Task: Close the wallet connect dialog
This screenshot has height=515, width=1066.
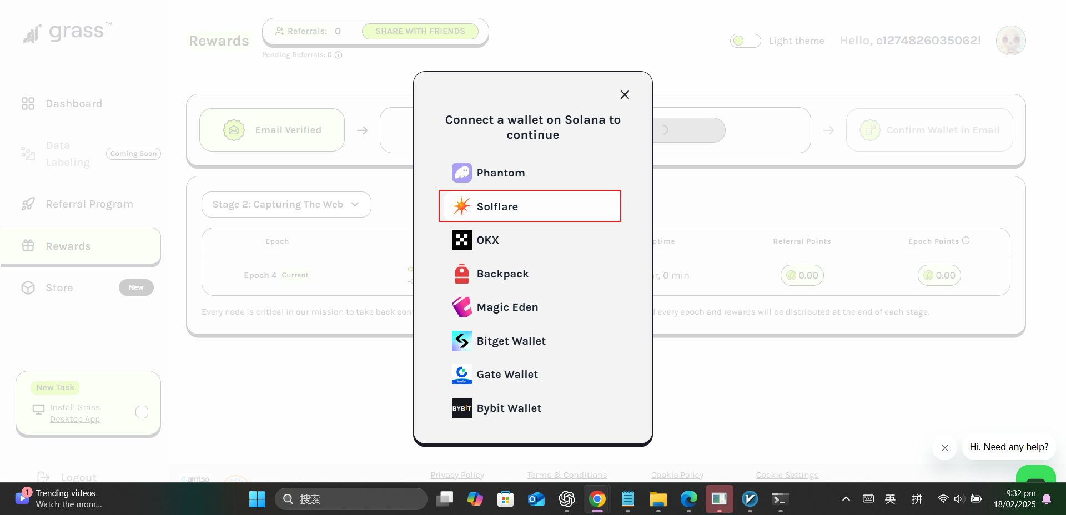Action: (625, 95)
